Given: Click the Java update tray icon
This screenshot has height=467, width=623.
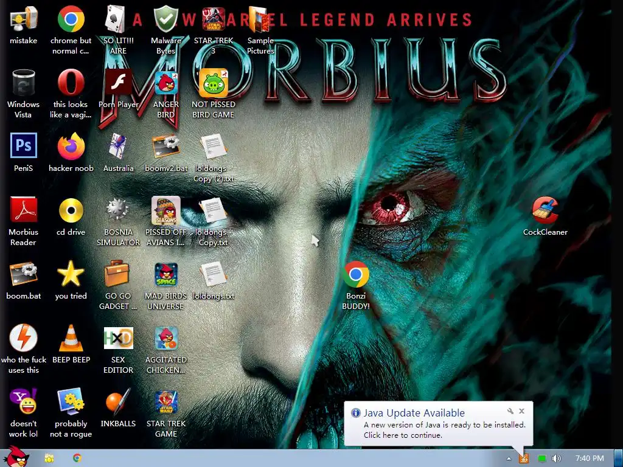Looking at the screenshot, I should pos(524,458).
